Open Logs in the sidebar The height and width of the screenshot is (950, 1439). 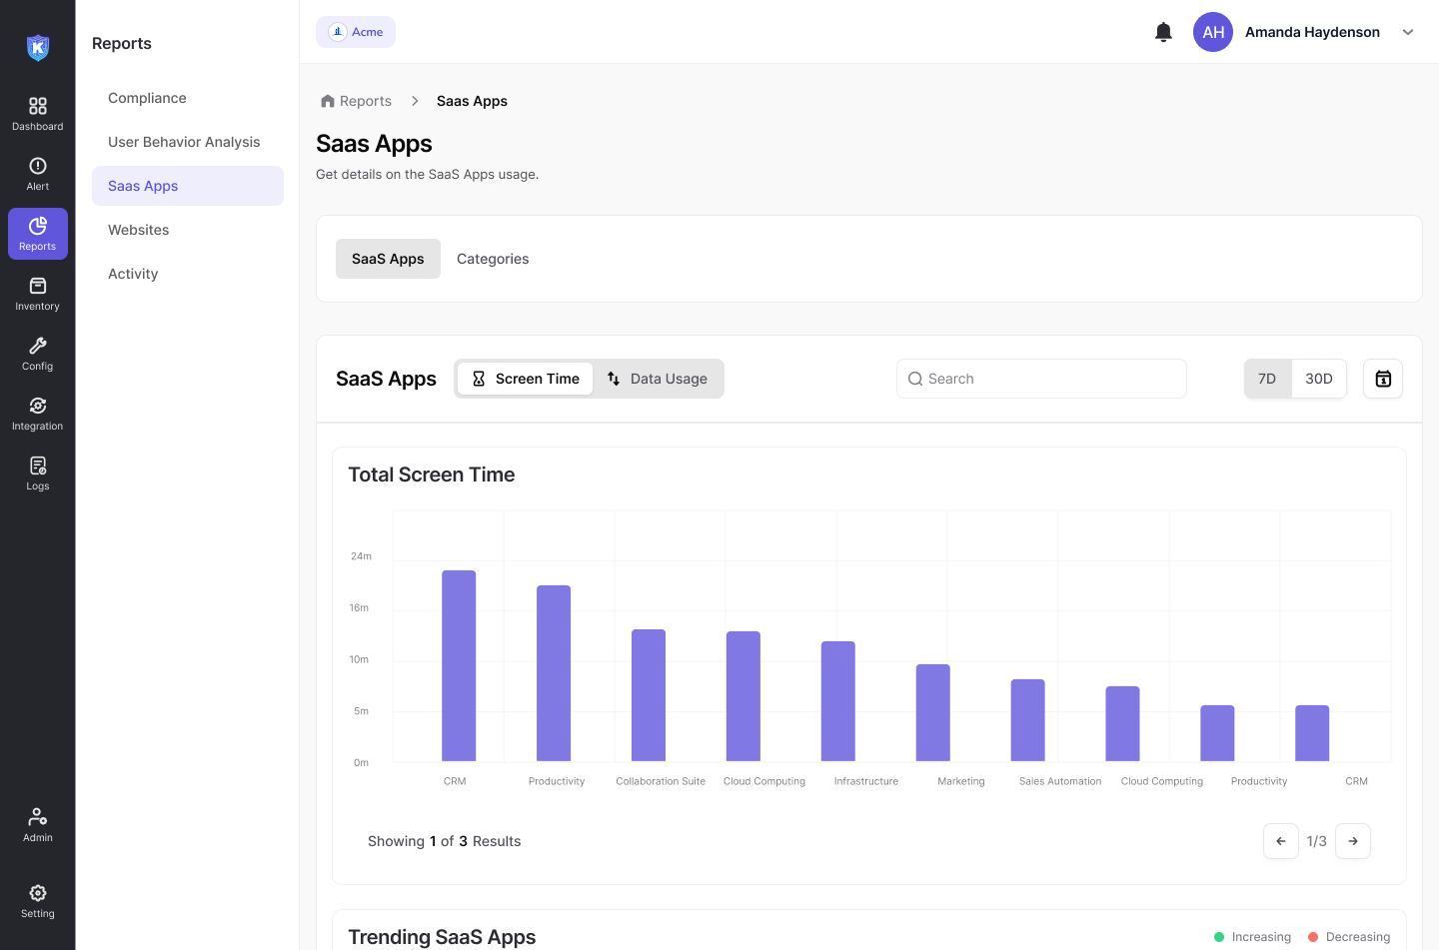point(37,474)
